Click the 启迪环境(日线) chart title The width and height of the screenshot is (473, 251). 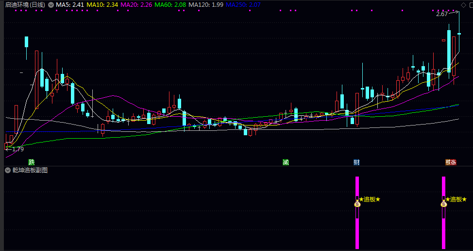(25, 5)
